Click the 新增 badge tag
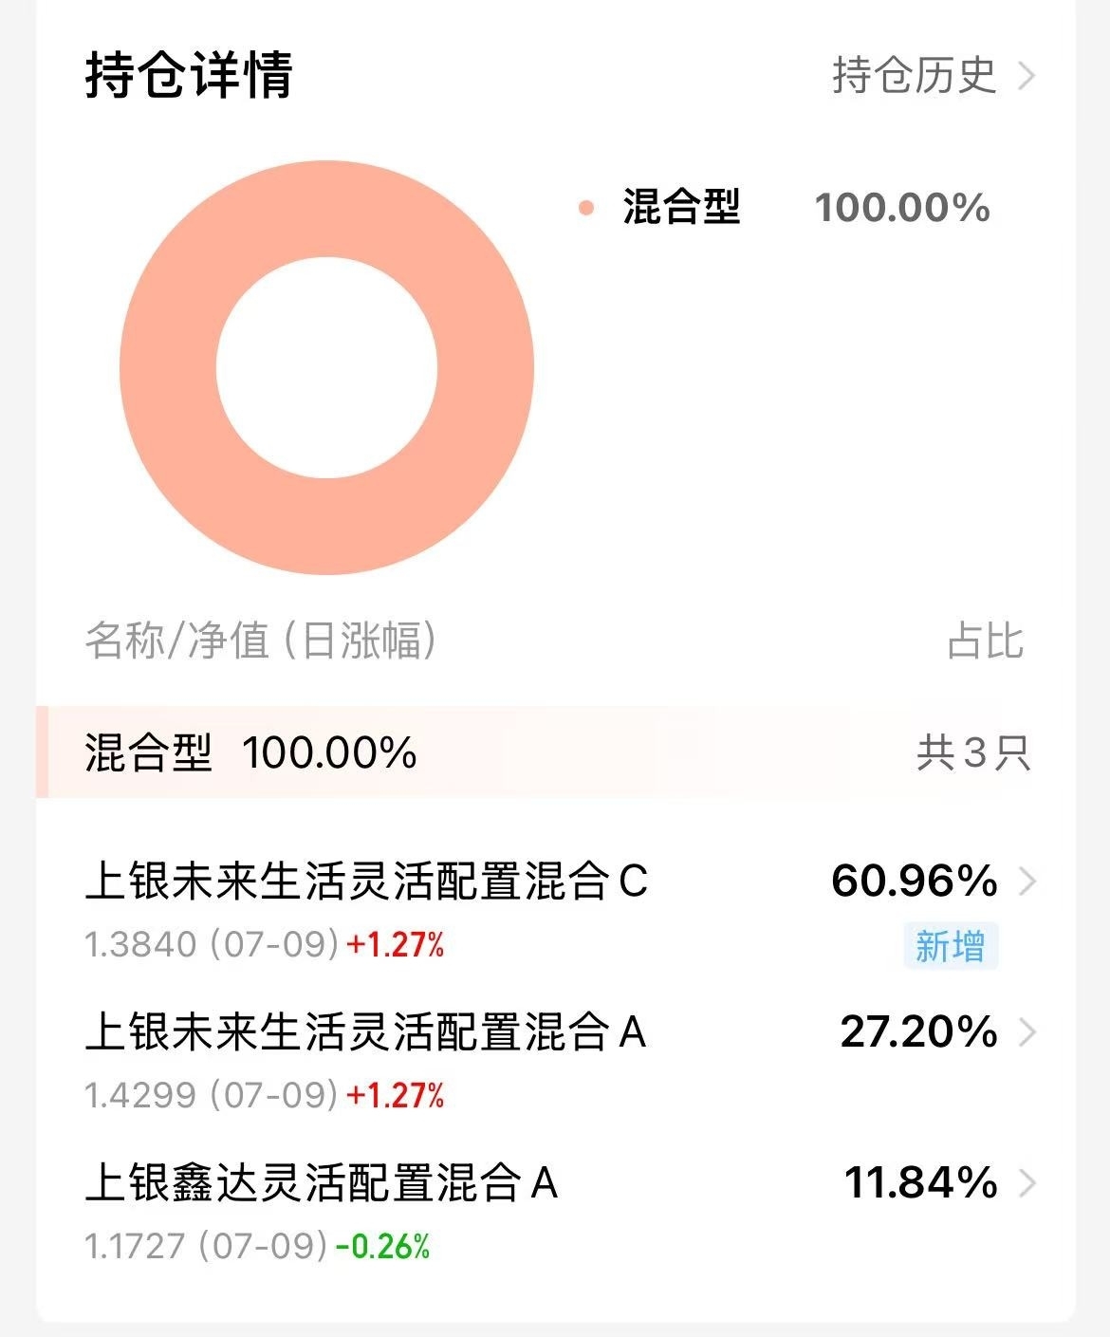The width and height of the screenshot is (1110, 1337). [x=951, y=946]
